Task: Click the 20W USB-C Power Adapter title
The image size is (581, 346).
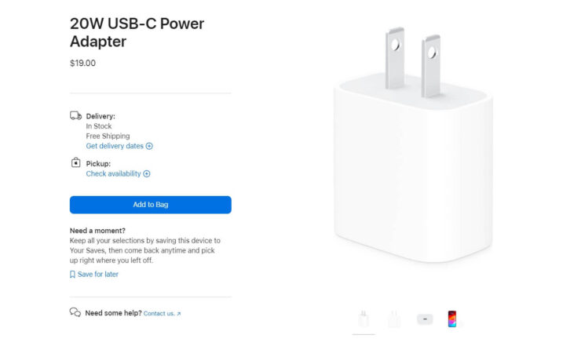Action: [x=137, y=32]
